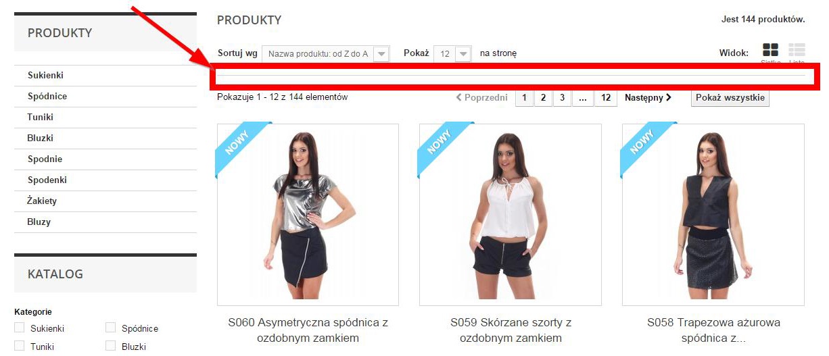829x356 pixels.
Task: Open the S058 trapezowa spódnica product photo
Action: (713, 215)
